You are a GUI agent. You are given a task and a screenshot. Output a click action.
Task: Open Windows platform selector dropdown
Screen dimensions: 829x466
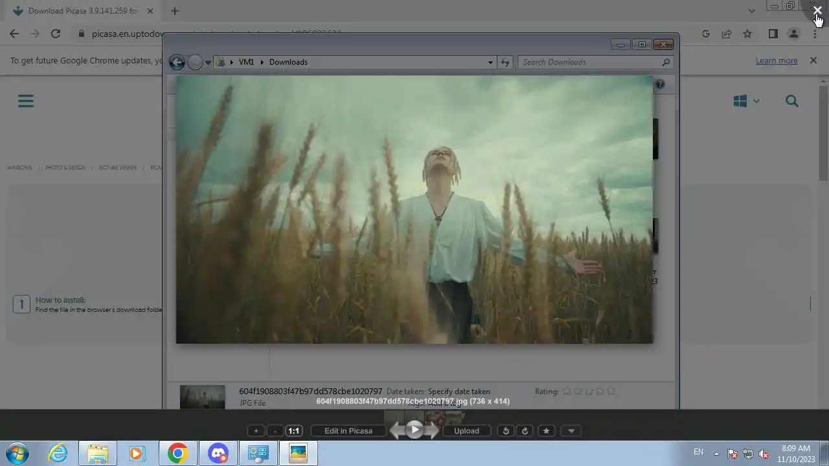coord(747,101)
